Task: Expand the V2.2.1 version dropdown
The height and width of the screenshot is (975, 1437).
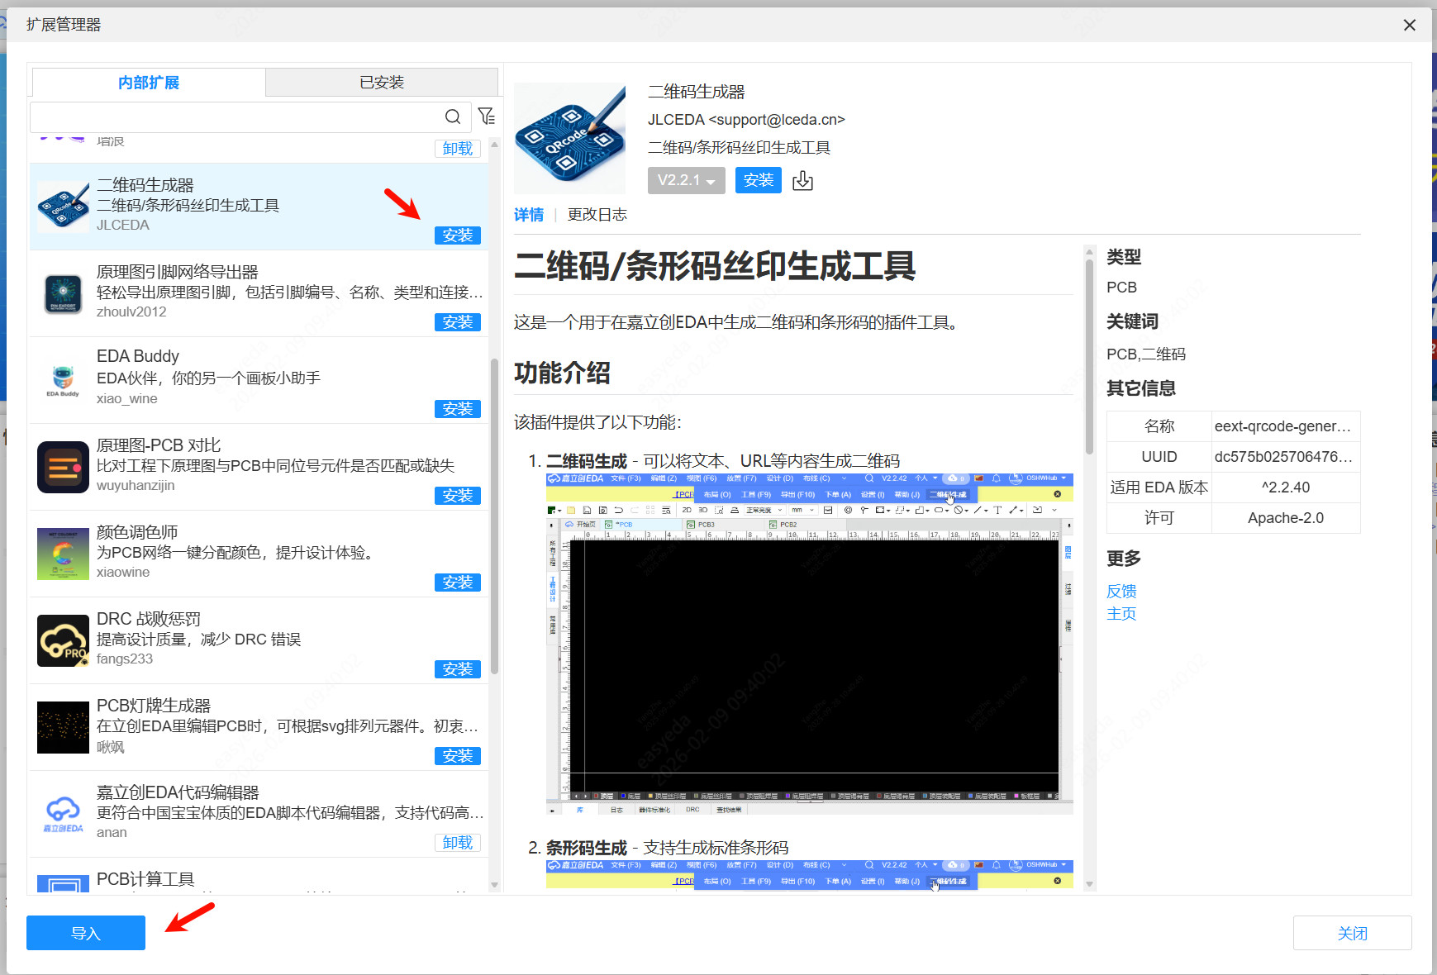Action: pos(686,180)
